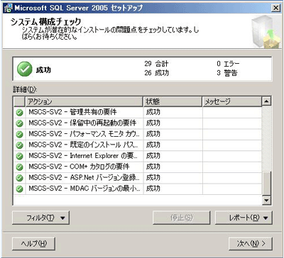
Task: Select the row MSCS-SV2 - MDAC バージョンの最小..
Action: 137,189
